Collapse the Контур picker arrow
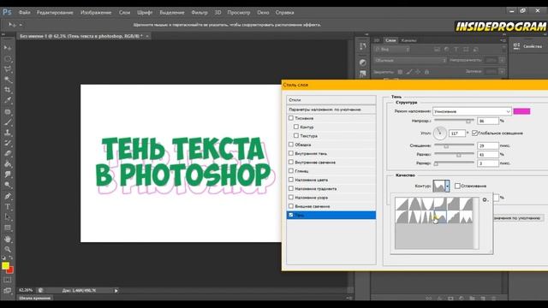This screenshot has height=308, width=548. pos(447,186)
